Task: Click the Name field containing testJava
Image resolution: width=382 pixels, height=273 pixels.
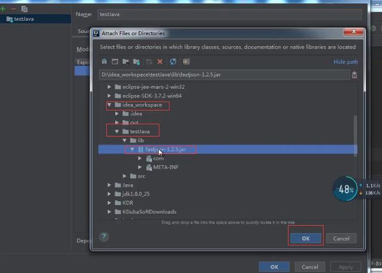Action: pyautogui.click(x=229, y=14)
